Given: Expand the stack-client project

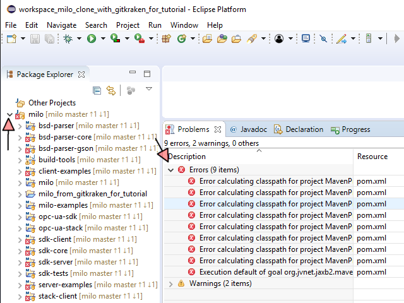Looking at the screenshot, I should click(x=20, y=296).
